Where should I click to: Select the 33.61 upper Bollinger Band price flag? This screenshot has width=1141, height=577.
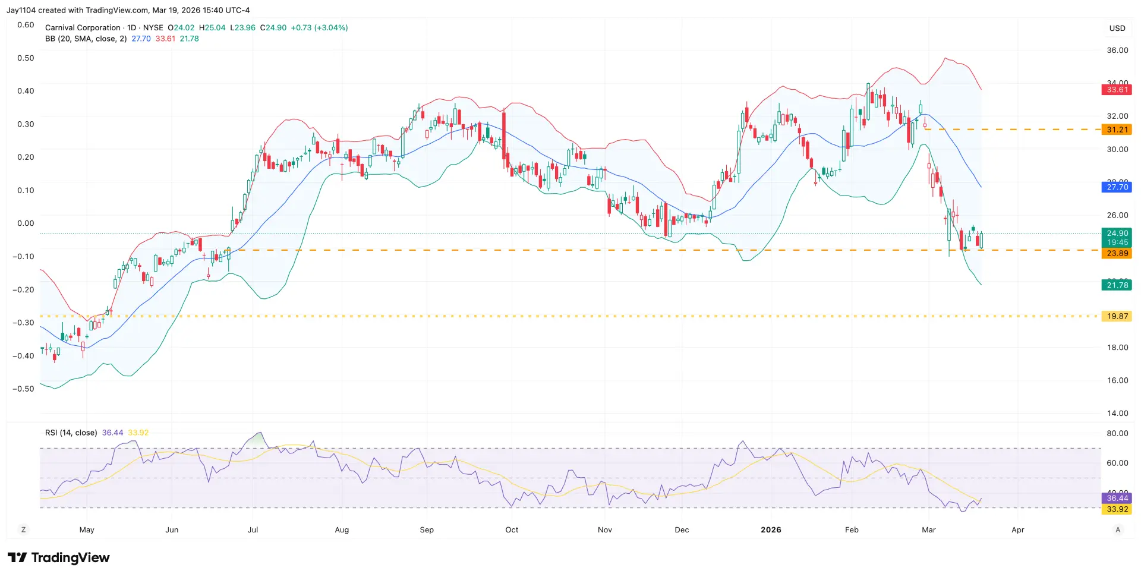coord(1116,89)
